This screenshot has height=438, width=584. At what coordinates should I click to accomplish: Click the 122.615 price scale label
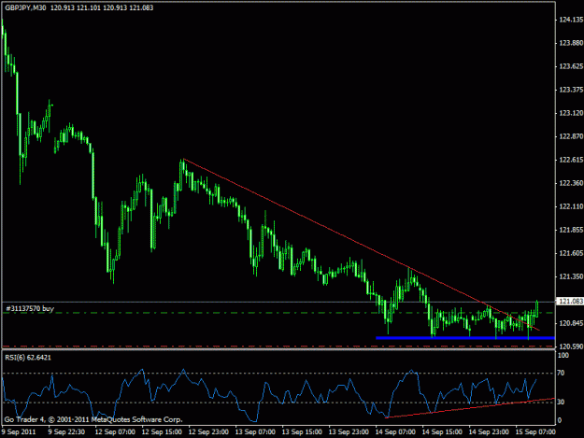click(x=571, y=160)
